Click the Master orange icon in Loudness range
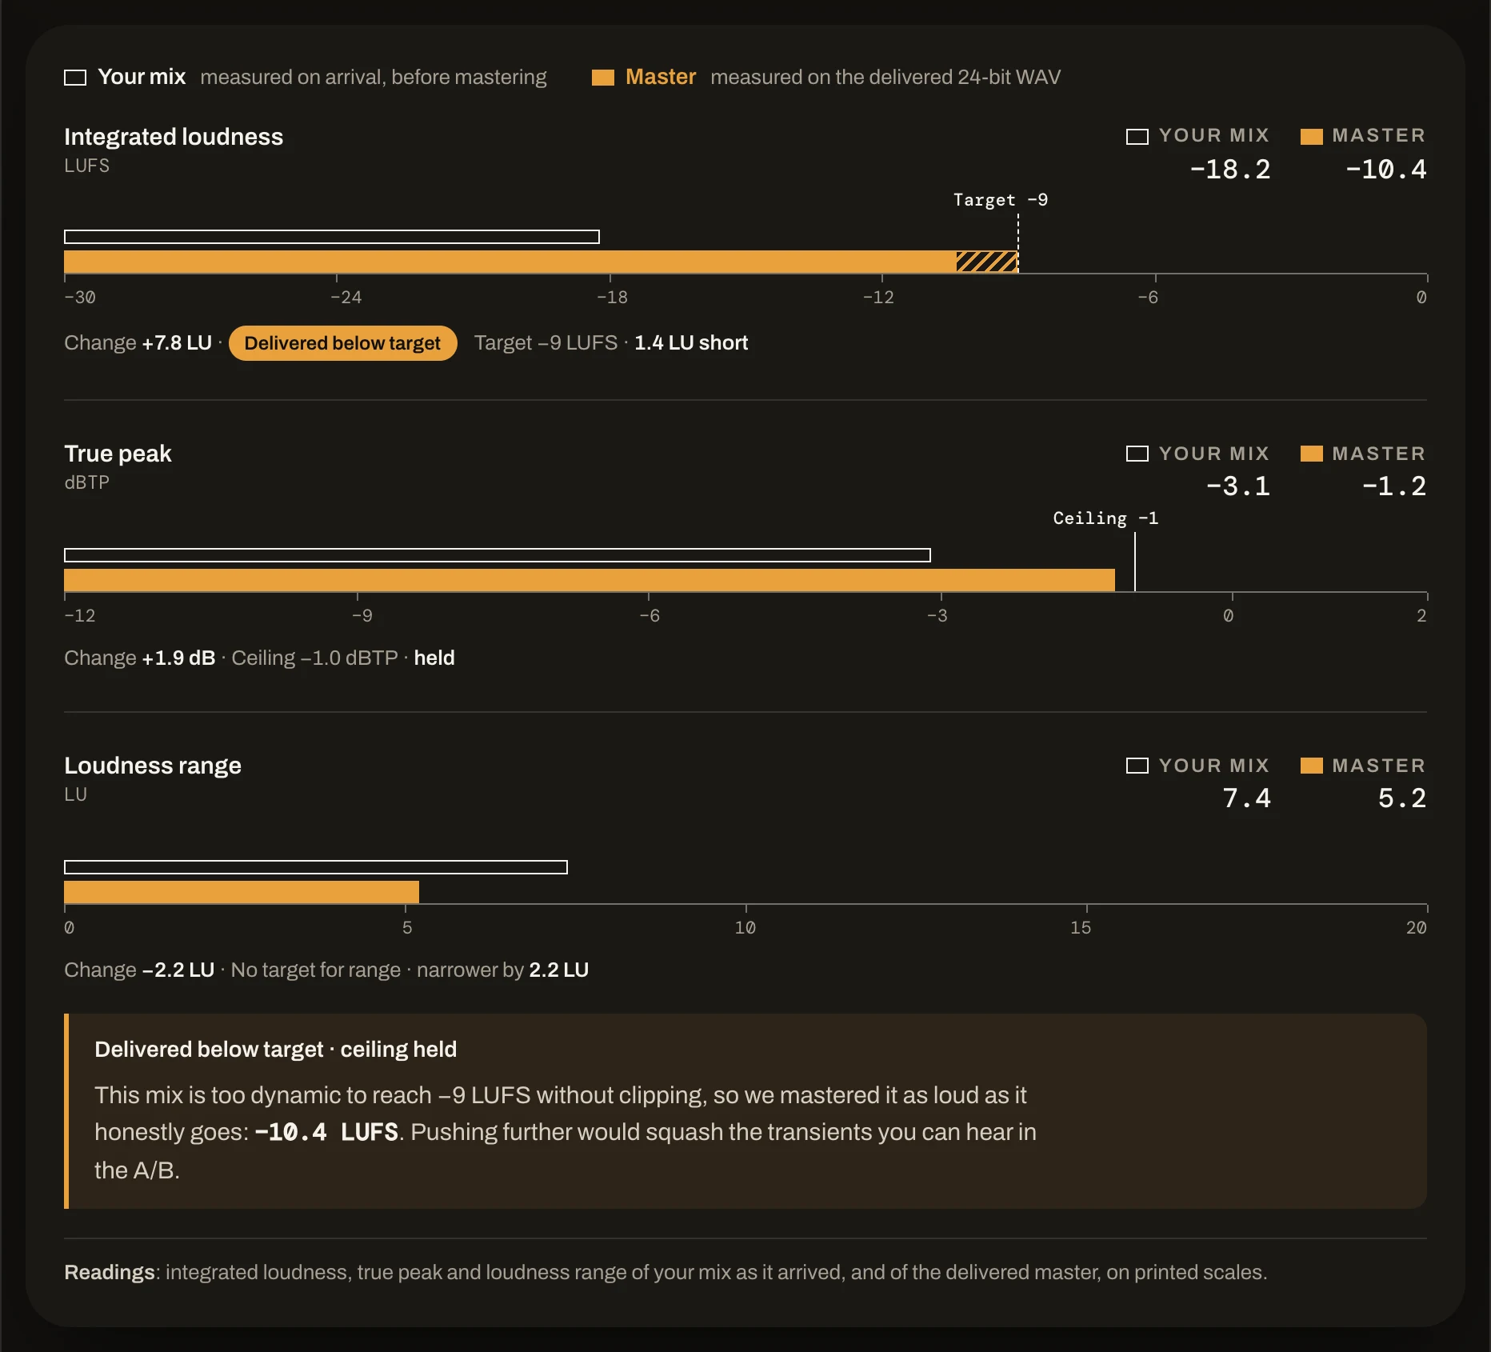The width and height of the screenshot is (1491, 1352). coord(1312,766)
